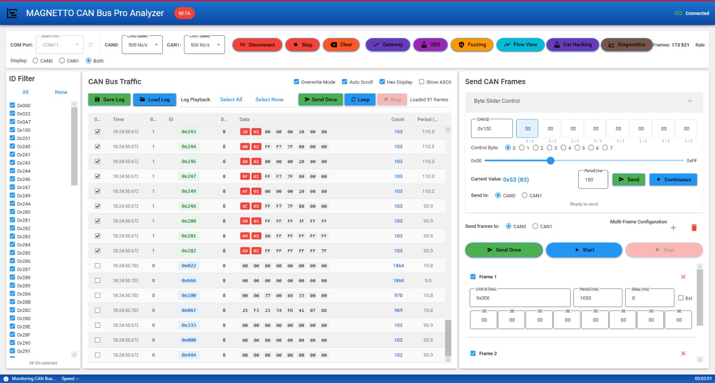Open the Fuzzing tool

472,45
